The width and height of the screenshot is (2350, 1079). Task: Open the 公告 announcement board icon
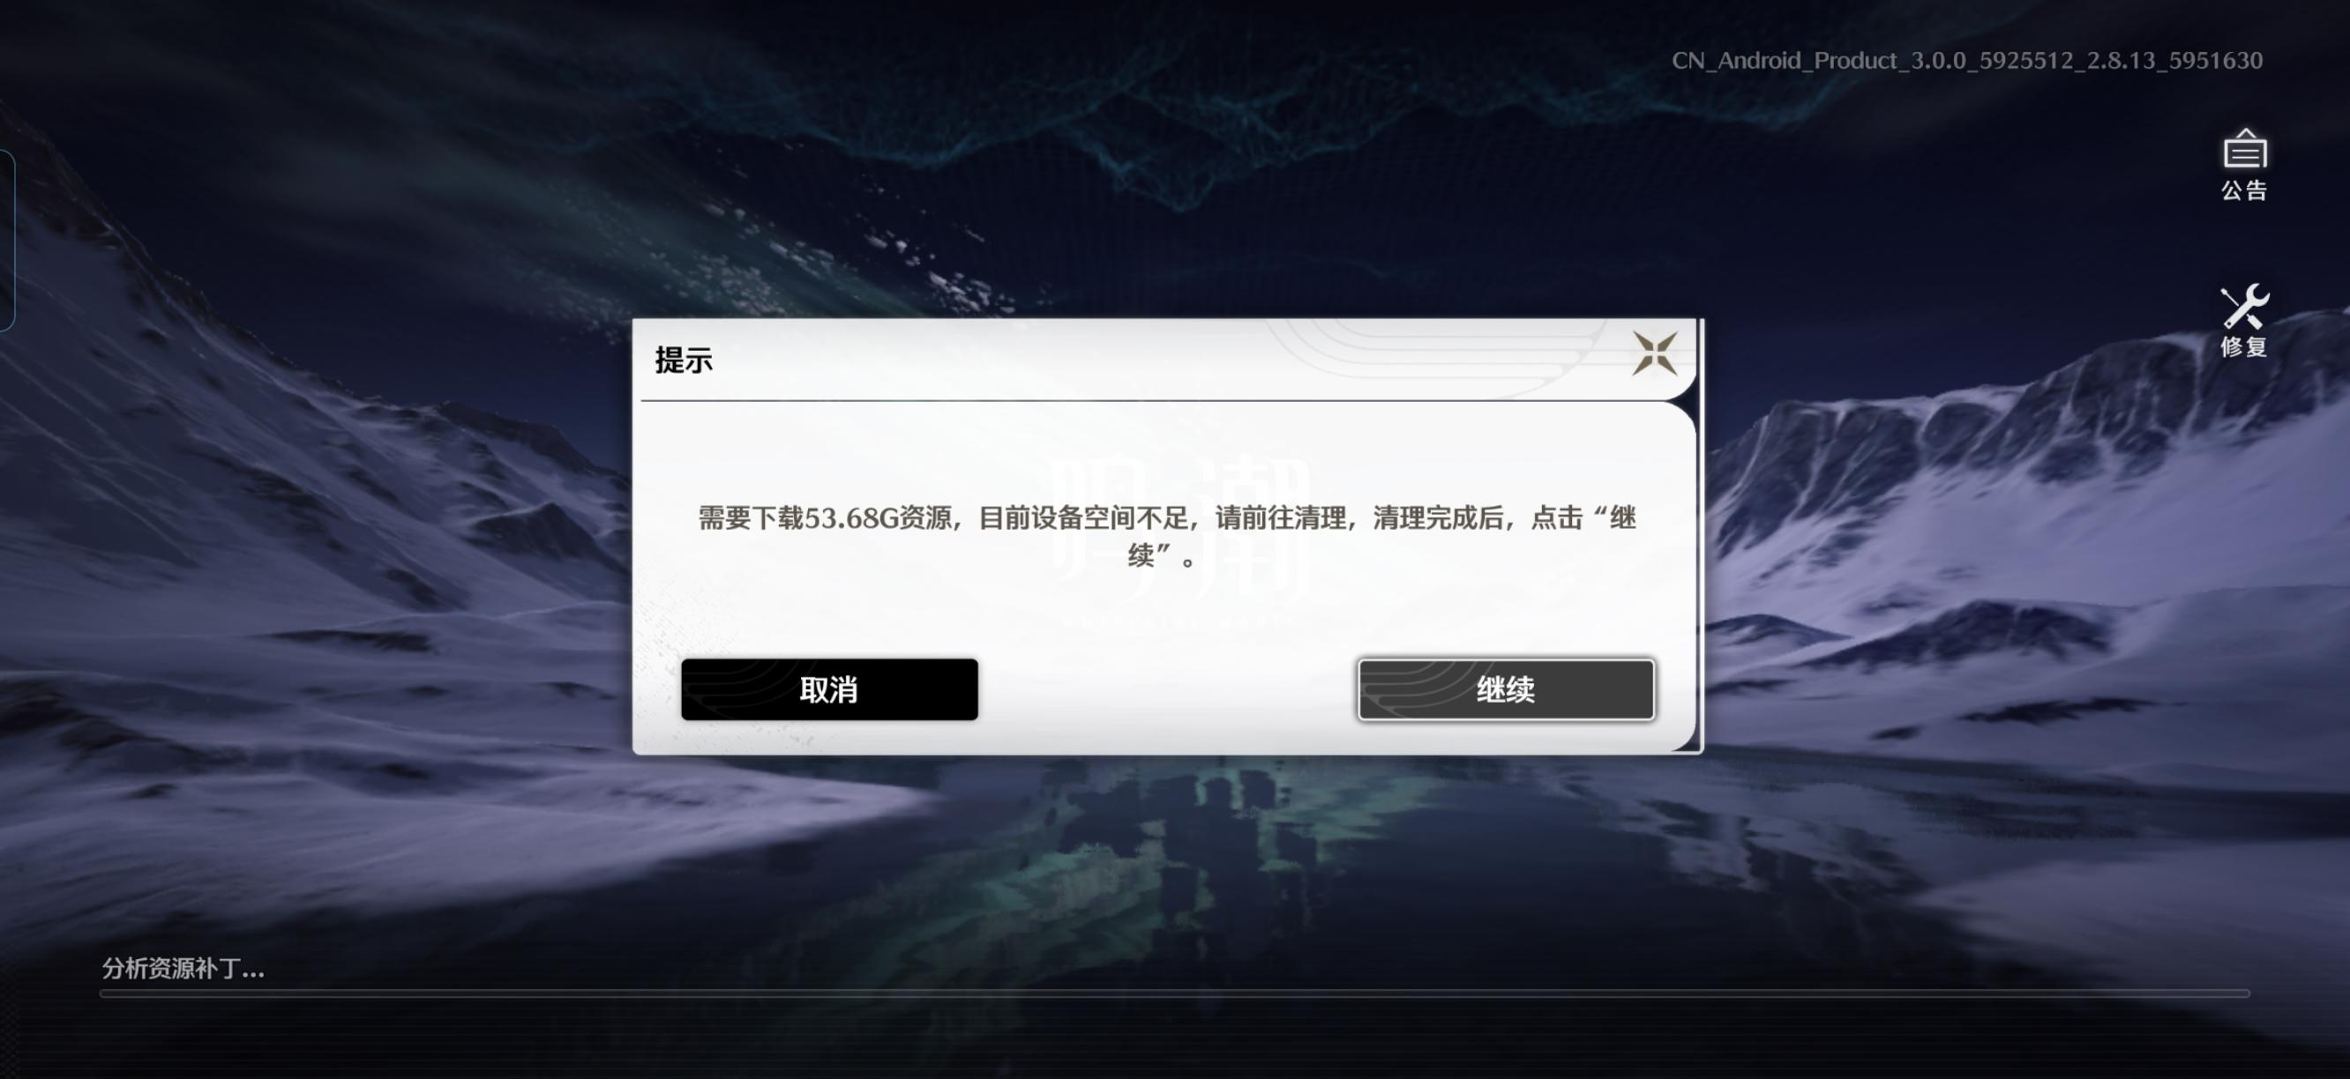coord(2244,149)
